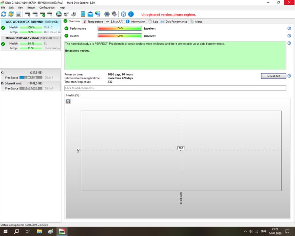
Task: Open the View menu
Action: 21,8
